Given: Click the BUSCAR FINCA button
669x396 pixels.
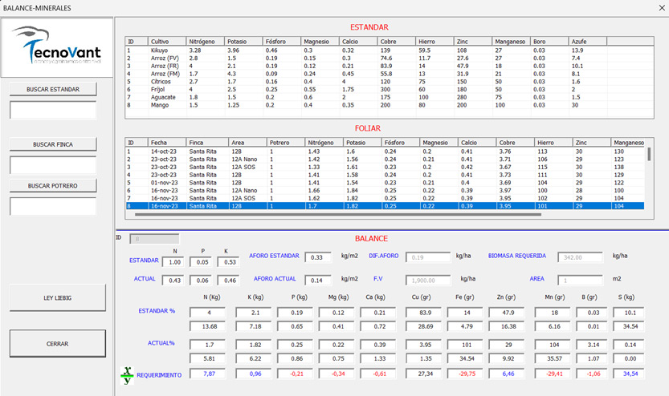Looking at the screenshot, I should point(53,144).
